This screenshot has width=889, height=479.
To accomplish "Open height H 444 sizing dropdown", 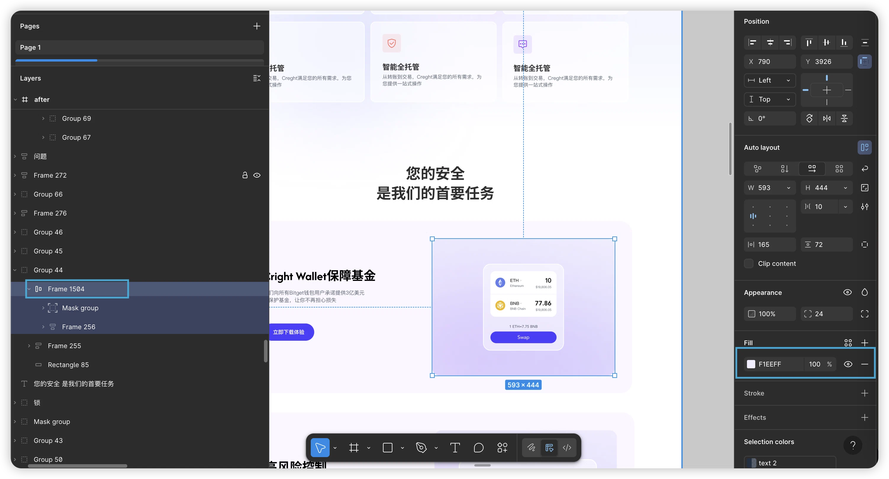I will [x=845, y=187].
